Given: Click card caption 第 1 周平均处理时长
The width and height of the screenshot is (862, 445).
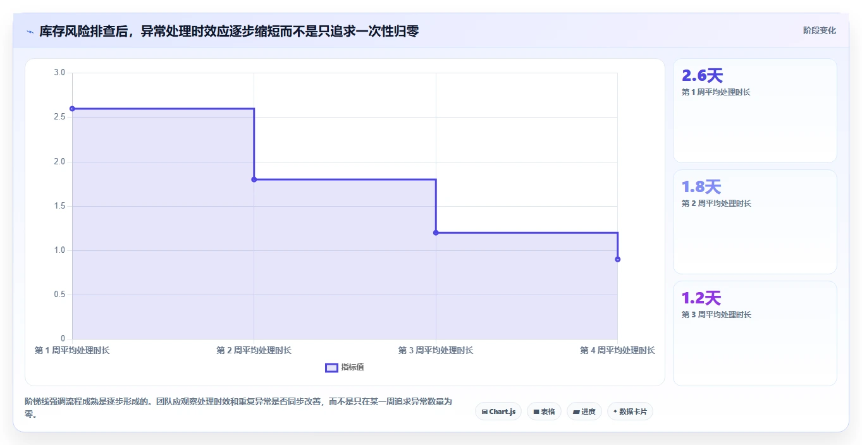Looking at the screenshot, I should [716, 92].
